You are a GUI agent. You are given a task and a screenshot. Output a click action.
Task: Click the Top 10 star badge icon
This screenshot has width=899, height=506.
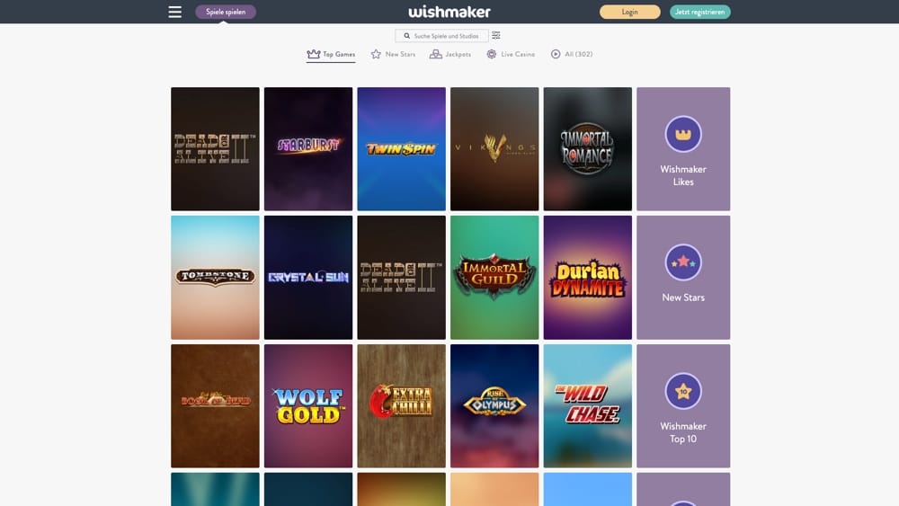tap(683, 391)
